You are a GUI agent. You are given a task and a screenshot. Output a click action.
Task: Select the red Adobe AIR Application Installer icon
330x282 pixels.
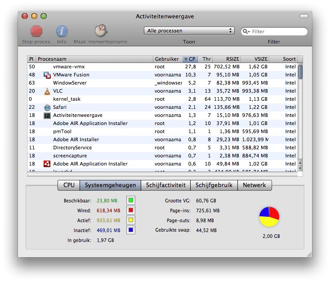pos(47,164)
